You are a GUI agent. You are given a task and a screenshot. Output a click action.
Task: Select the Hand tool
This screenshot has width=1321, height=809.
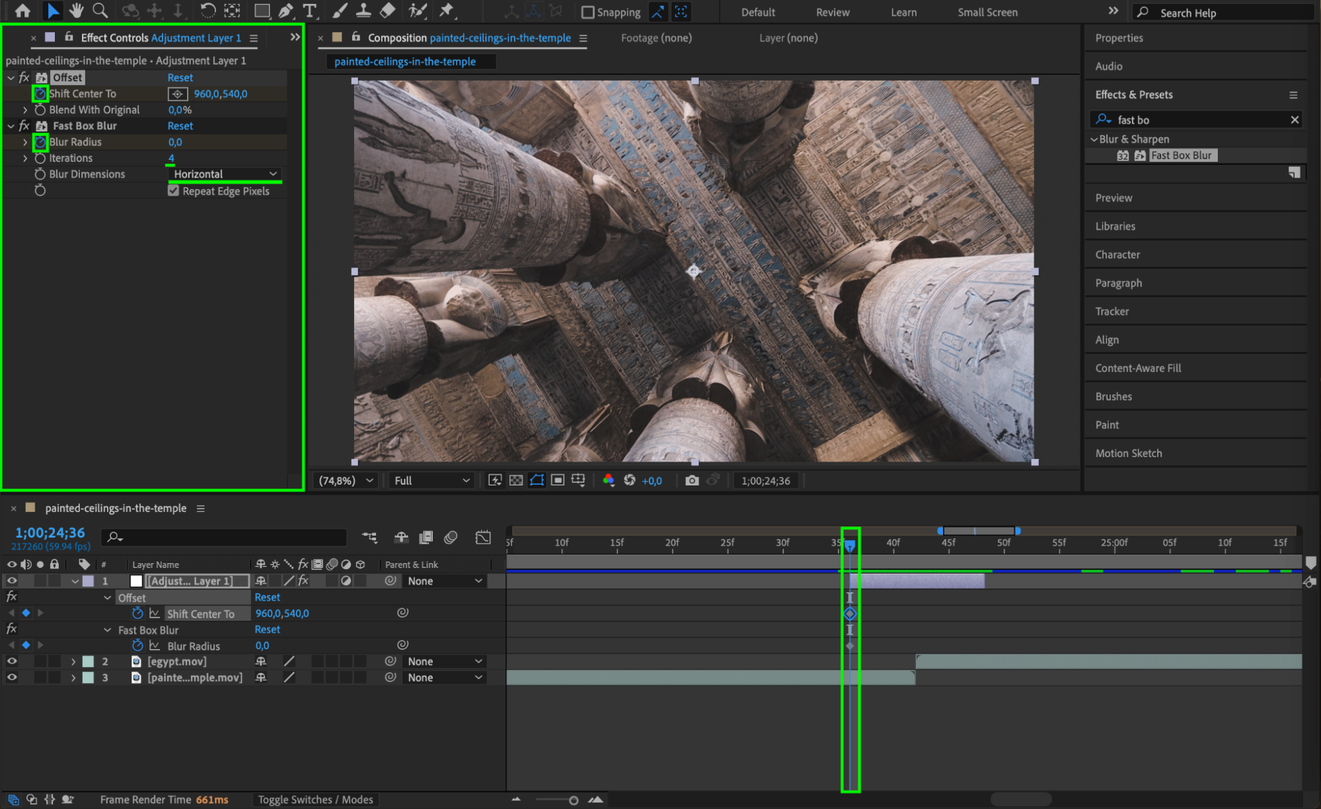point(76,11)
